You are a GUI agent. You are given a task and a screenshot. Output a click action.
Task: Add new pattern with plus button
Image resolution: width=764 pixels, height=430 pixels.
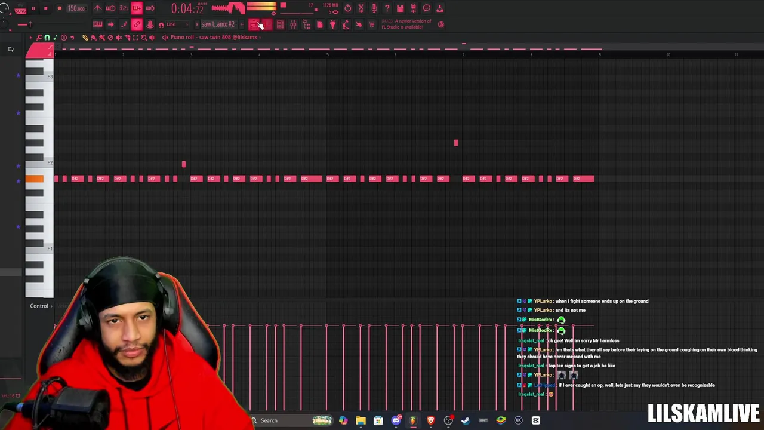point(242,24)
